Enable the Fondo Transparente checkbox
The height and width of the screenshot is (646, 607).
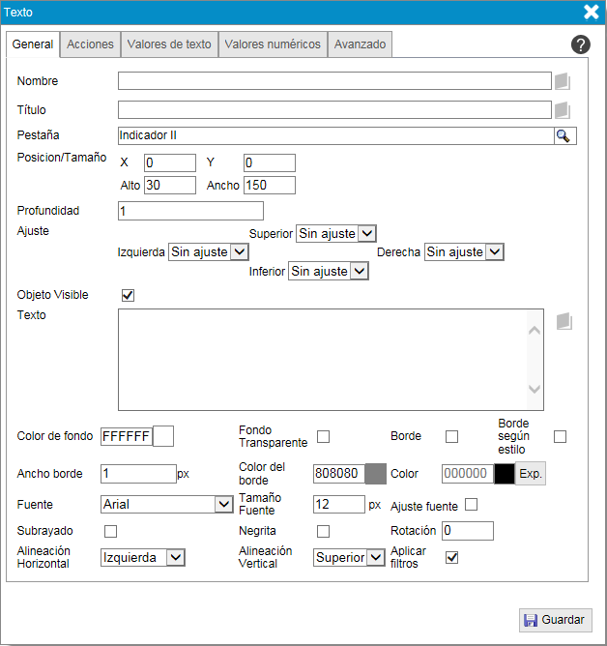[x=324, y=436]
